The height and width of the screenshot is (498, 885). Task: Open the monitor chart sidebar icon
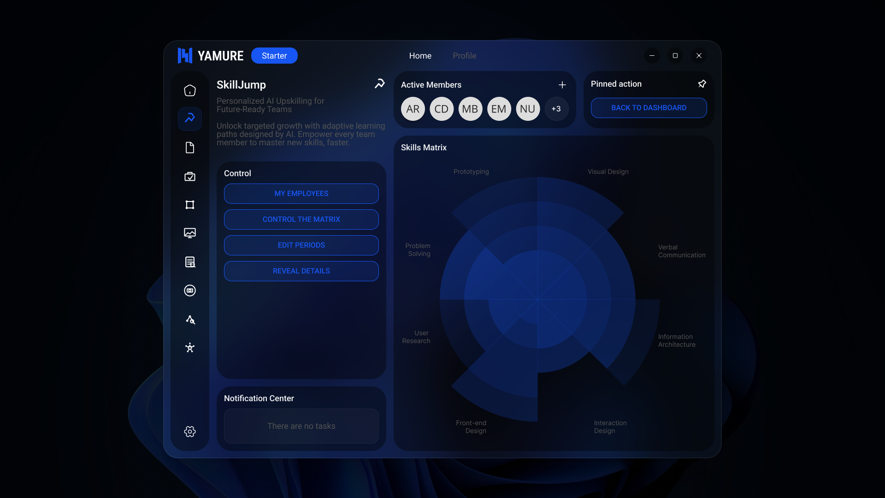pyautogui.click(x=190, y=233)
